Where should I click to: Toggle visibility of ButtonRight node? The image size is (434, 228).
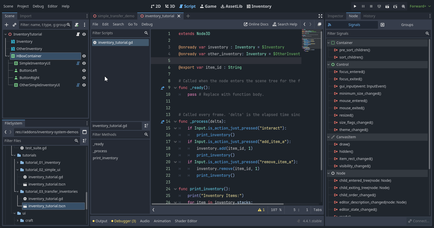coord(84,78)
